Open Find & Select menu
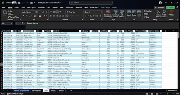 164,14
